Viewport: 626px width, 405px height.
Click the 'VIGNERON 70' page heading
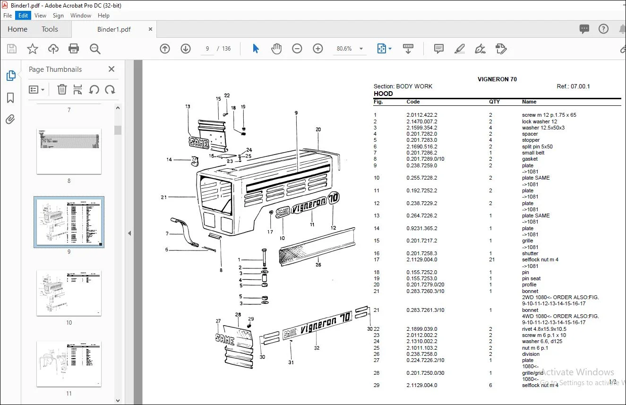(497, 79)
